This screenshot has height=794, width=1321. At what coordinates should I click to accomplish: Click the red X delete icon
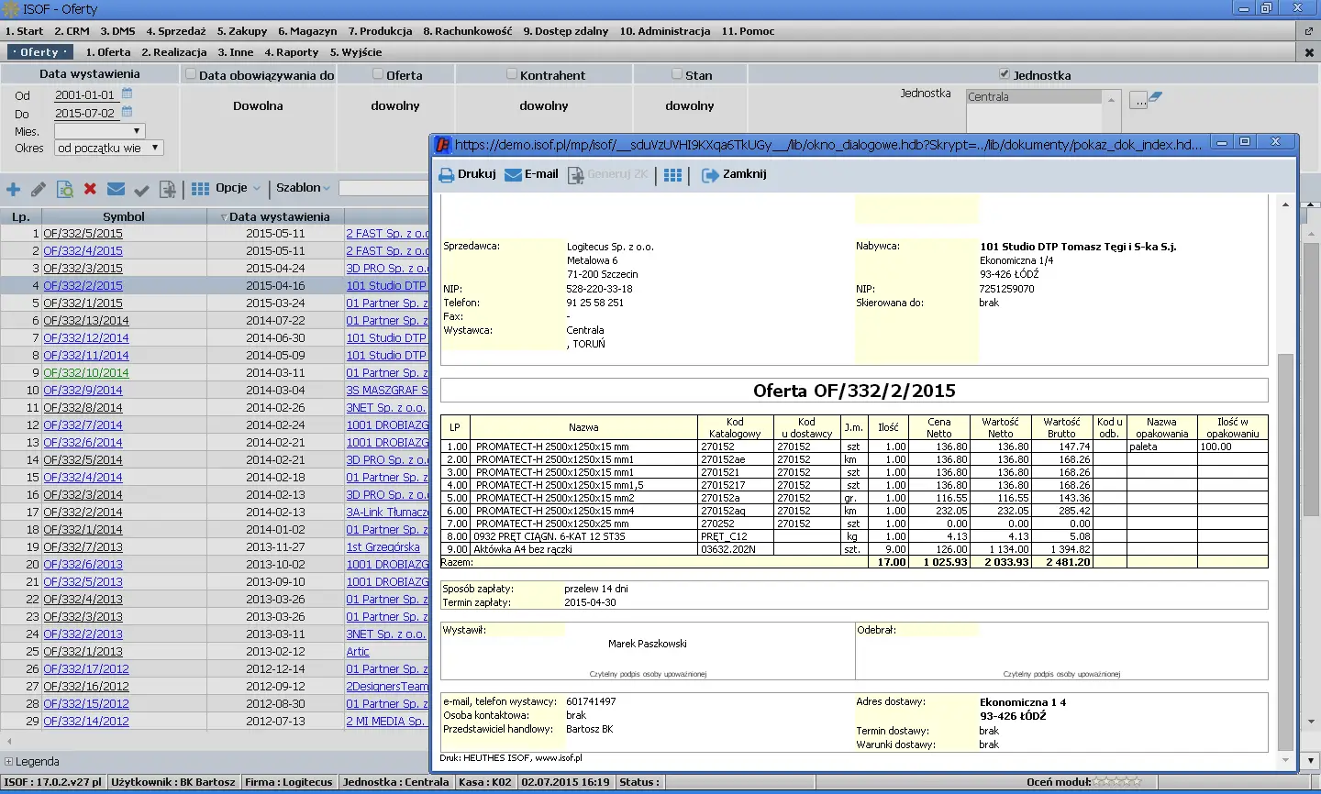coord(90,189)
